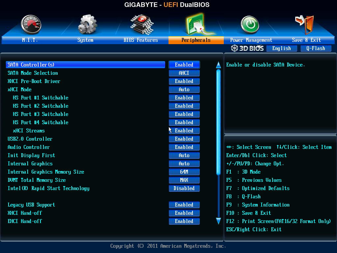Launch the Q-Flash button

point(316,48)
